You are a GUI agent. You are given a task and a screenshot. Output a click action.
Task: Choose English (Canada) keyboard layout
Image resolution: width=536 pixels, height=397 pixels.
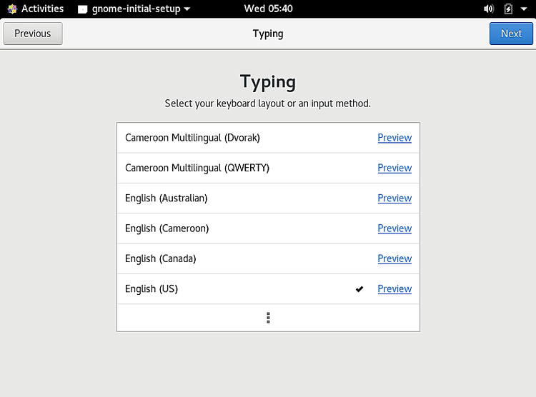point(160,258)
